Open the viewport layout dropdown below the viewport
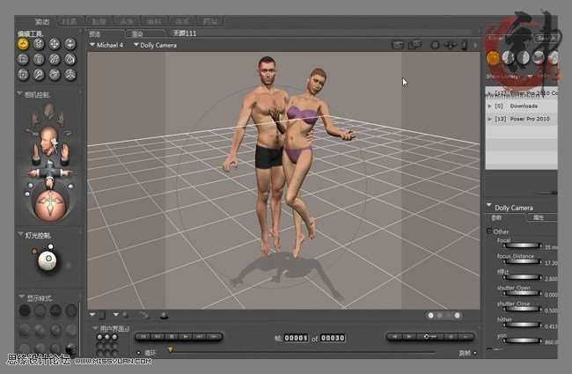The image size is (572, 374). (x=92, y=314)
